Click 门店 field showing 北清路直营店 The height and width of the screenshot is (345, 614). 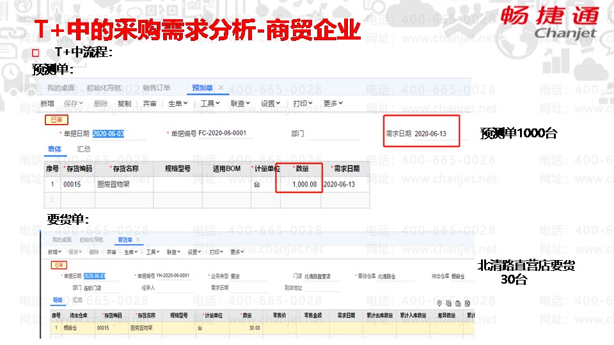click(x=322, y=276)
